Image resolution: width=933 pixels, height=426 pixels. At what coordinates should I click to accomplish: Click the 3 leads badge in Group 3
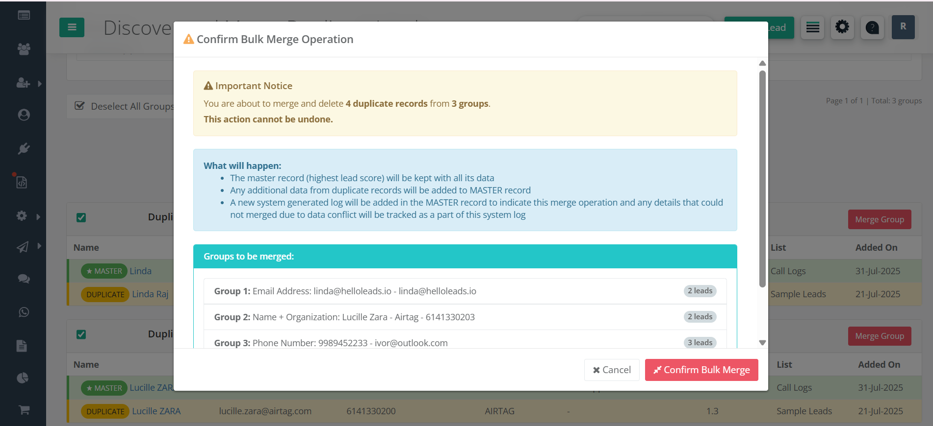click(700, 342)
